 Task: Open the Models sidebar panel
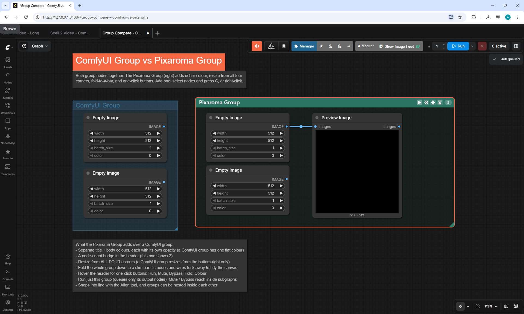pos(8,93)
